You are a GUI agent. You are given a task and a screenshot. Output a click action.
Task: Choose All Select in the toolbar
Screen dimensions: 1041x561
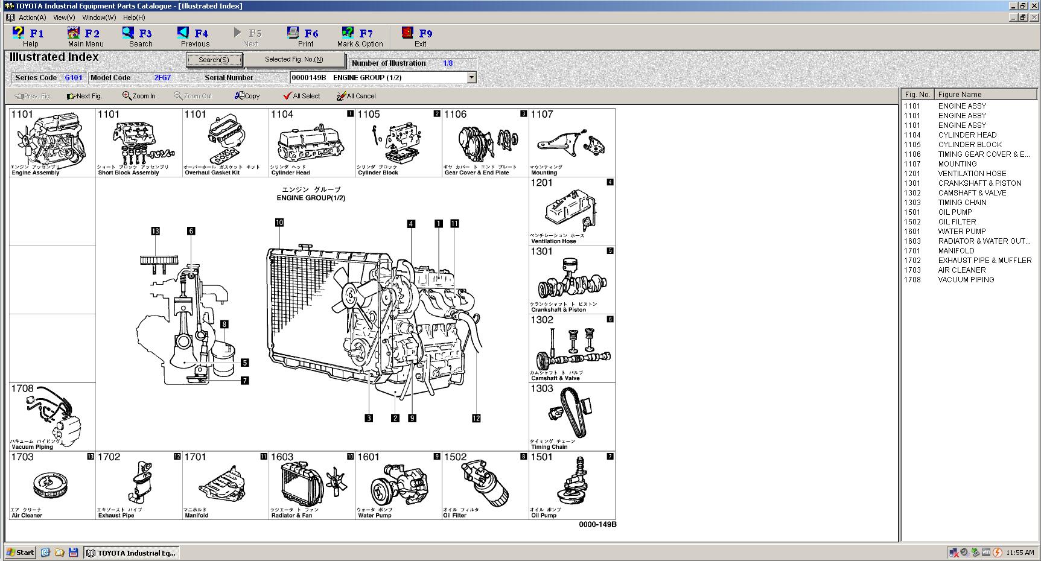point(302,96)
